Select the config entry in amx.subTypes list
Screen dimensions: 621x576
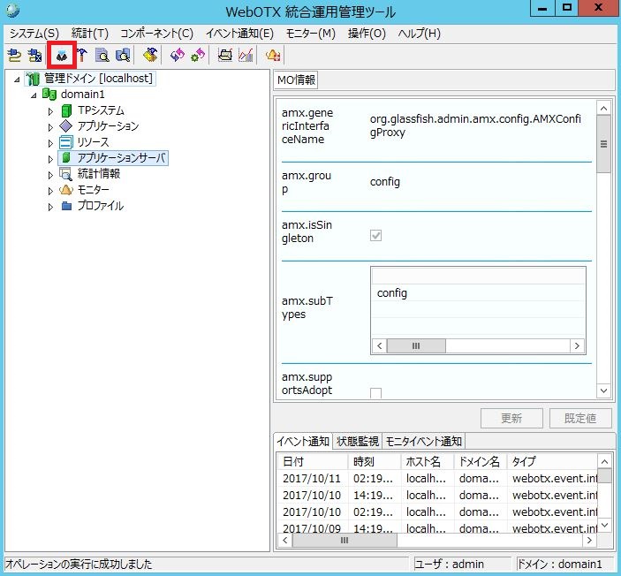click(392, 293)
